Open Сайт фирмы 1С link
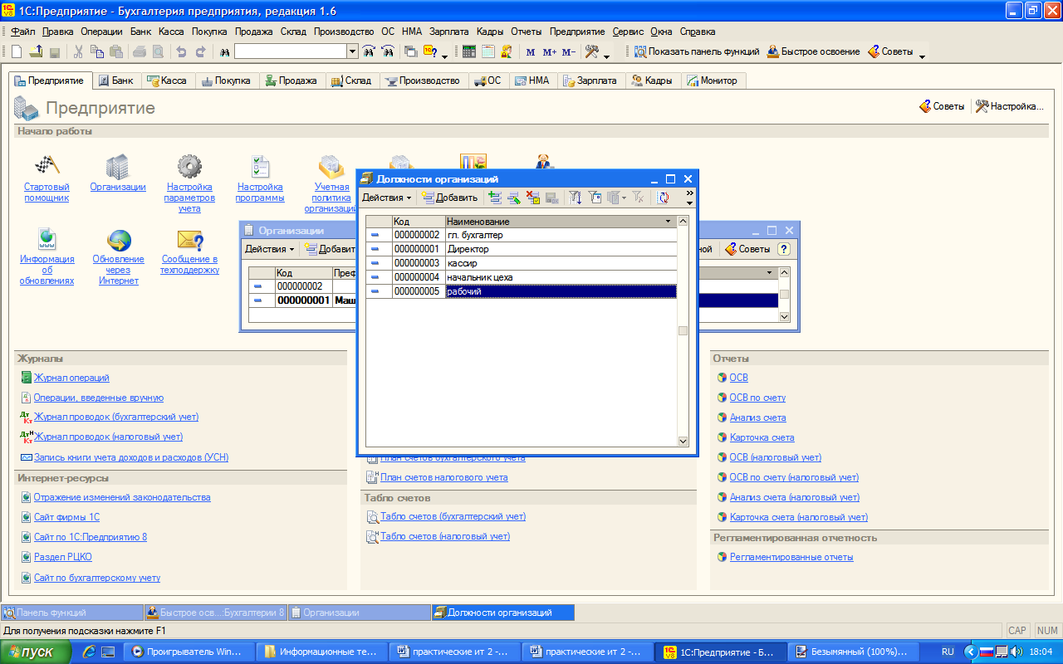Screen dimensions: 1063x664 (x=66, y=517)
